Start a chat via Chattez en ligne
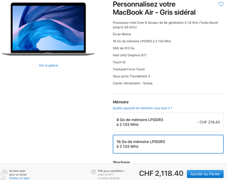 pos(19,178)
